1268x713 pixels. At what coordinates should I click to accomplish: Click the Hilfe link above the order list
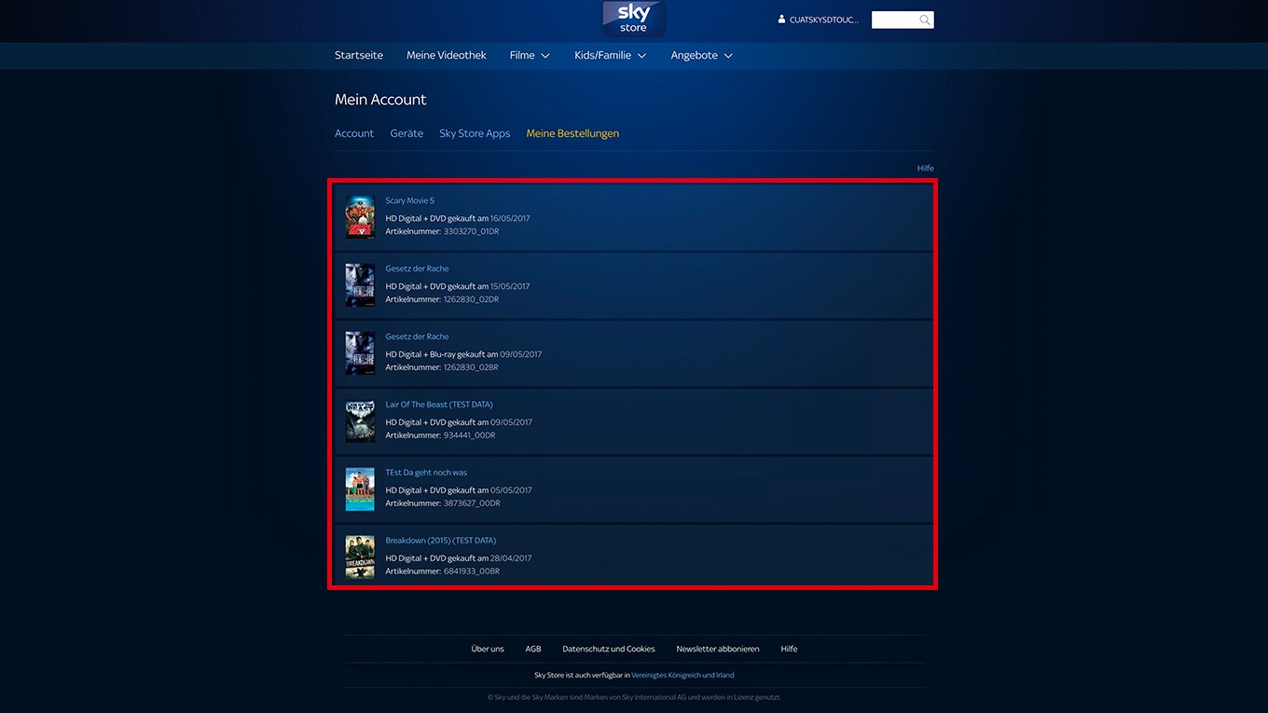[925, 169]
